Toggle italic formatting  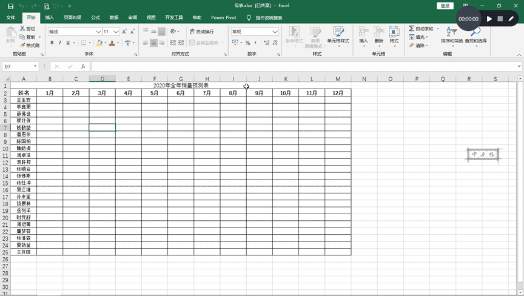coord(60,43)
